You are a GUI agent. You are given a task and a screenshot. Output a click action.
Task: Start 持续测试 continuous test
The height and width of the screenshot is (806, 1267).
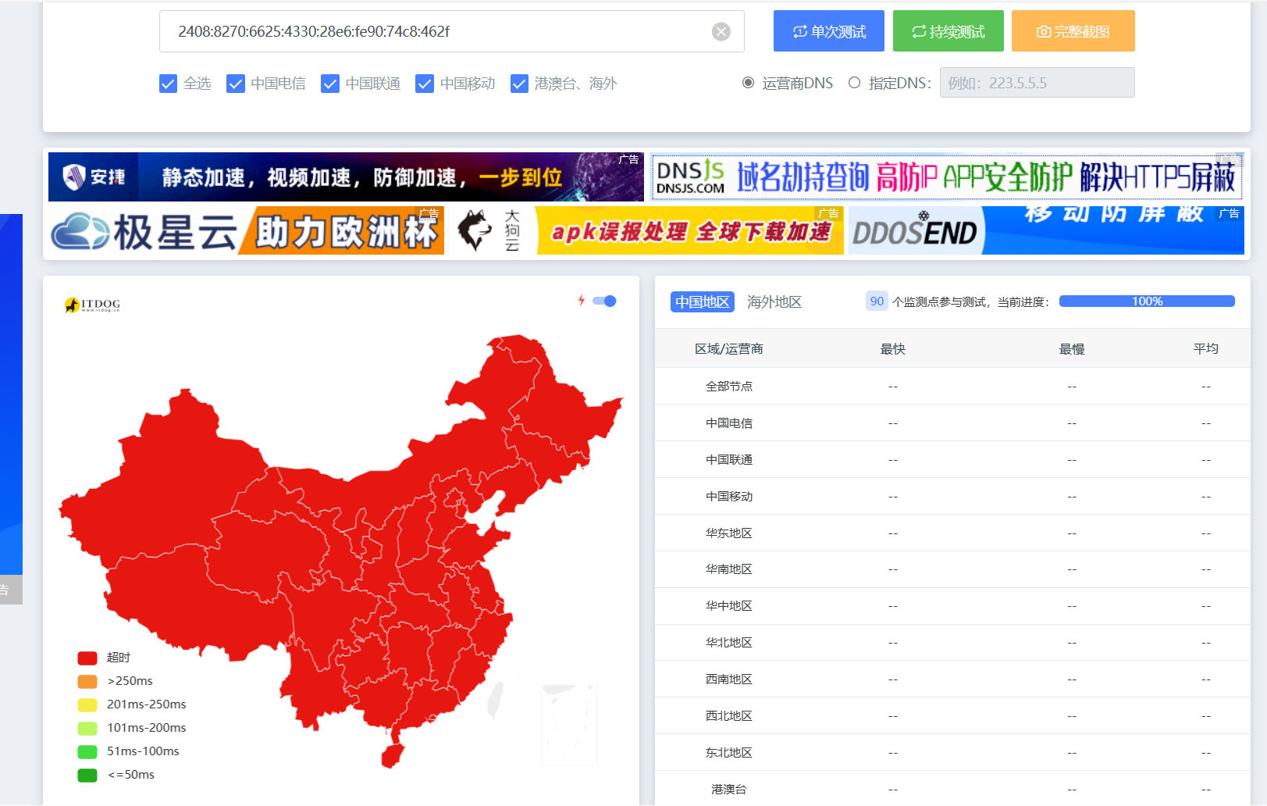tap(948, 31)
